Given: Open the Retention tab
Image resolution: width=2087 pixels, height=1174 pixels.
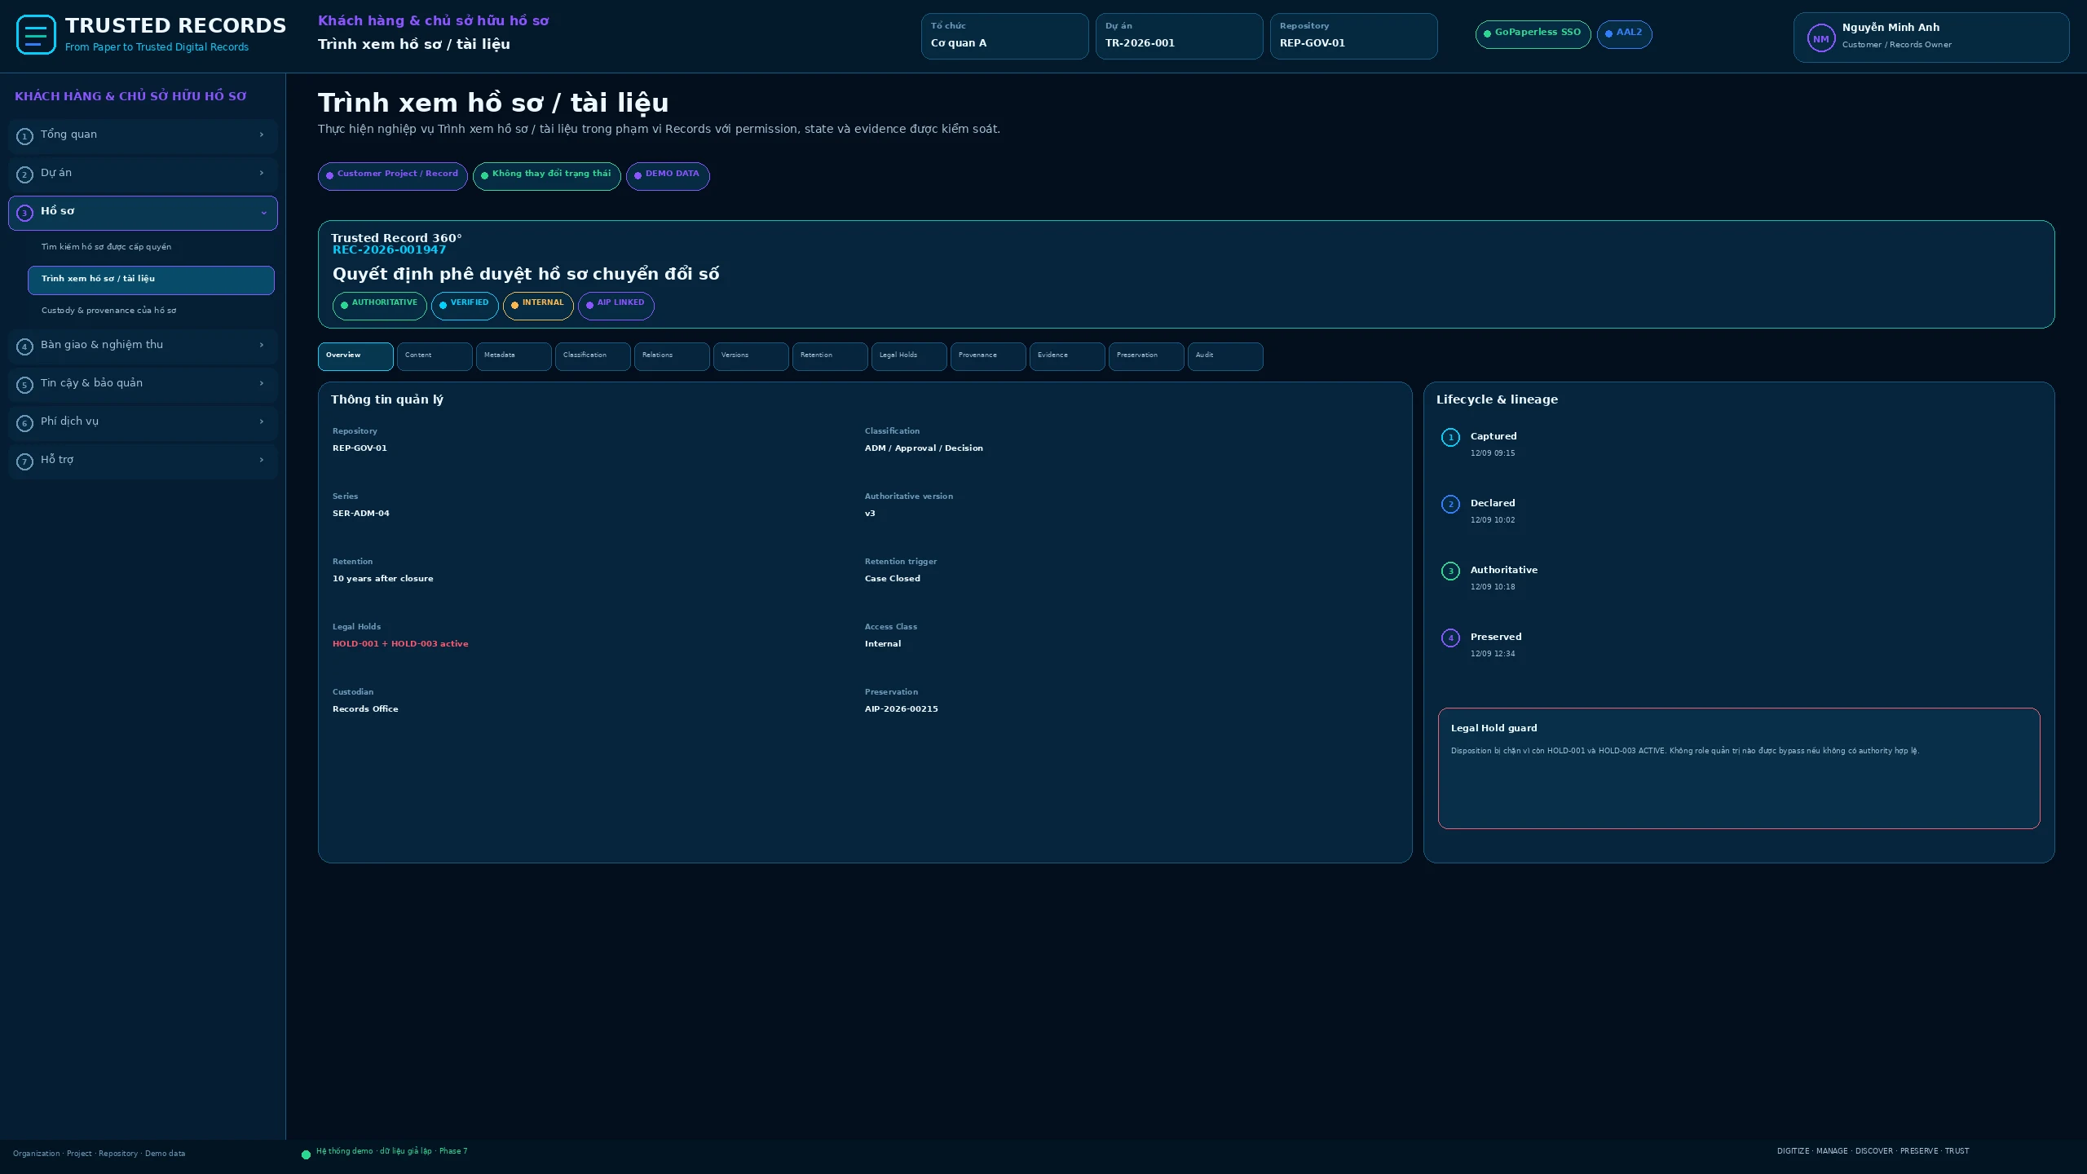Looking at the screenshot, I should tap(830, 356).
